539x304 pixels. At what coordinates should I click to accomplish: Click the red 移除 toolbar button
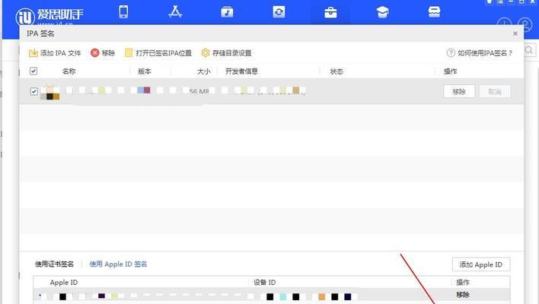tap(103, 53)
